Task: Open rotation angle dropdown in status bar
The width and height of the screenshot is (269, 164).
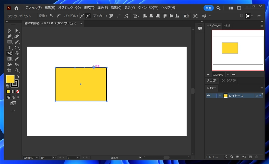Action: pyautogui.click(x=54, y=158)
